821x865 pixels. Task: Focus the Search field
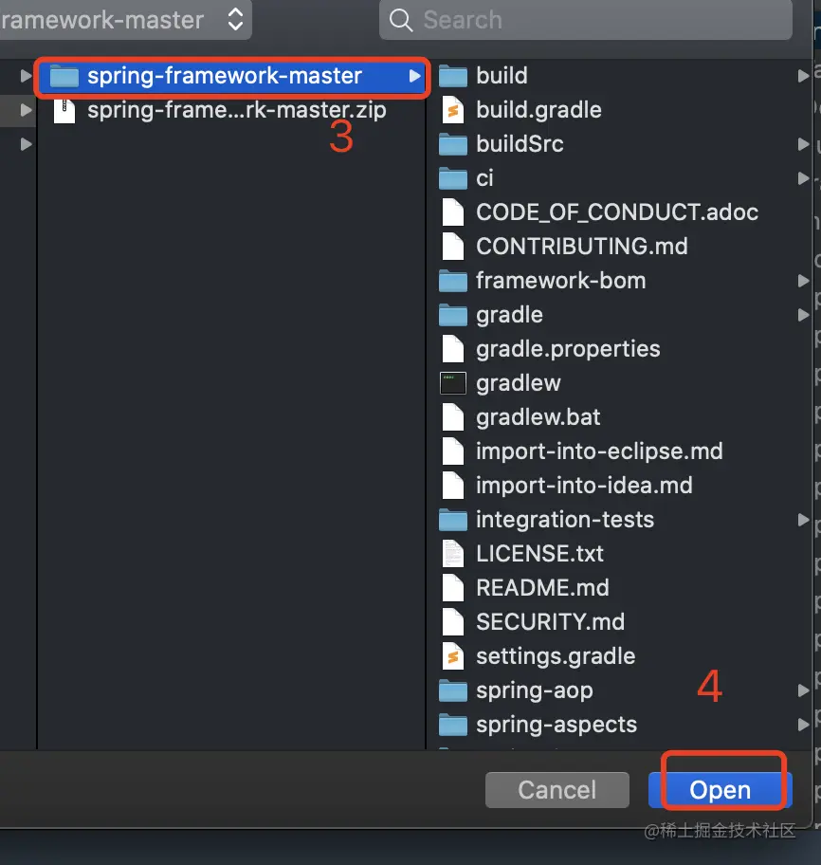(x=586, y=21)
